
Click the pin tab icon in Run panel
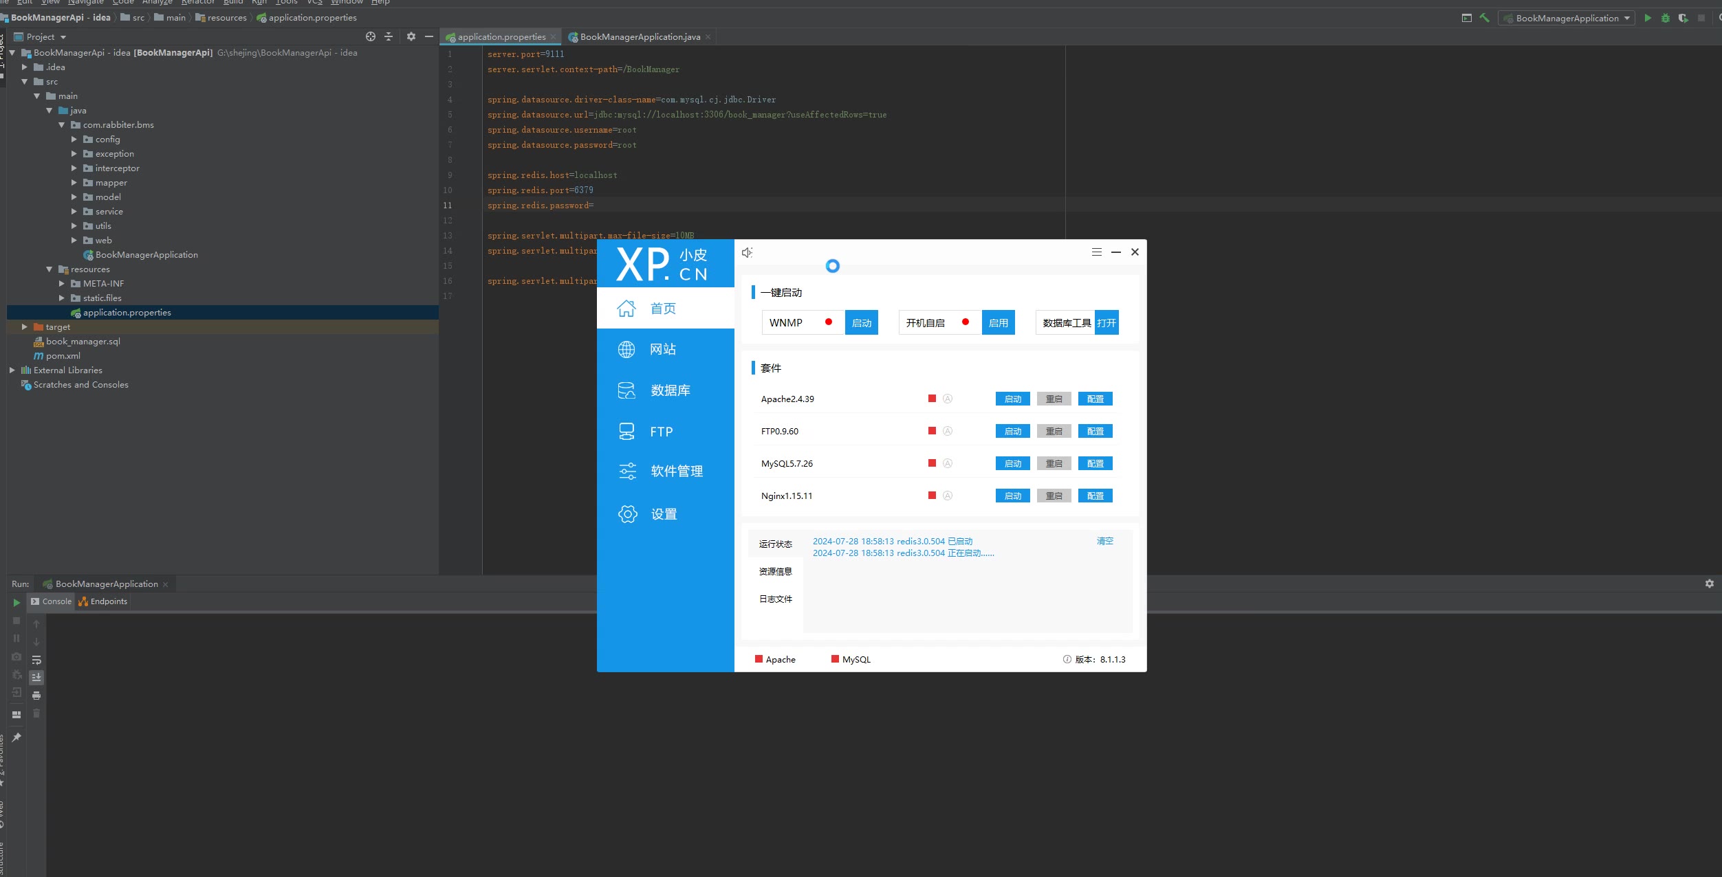tap(17, 737)
